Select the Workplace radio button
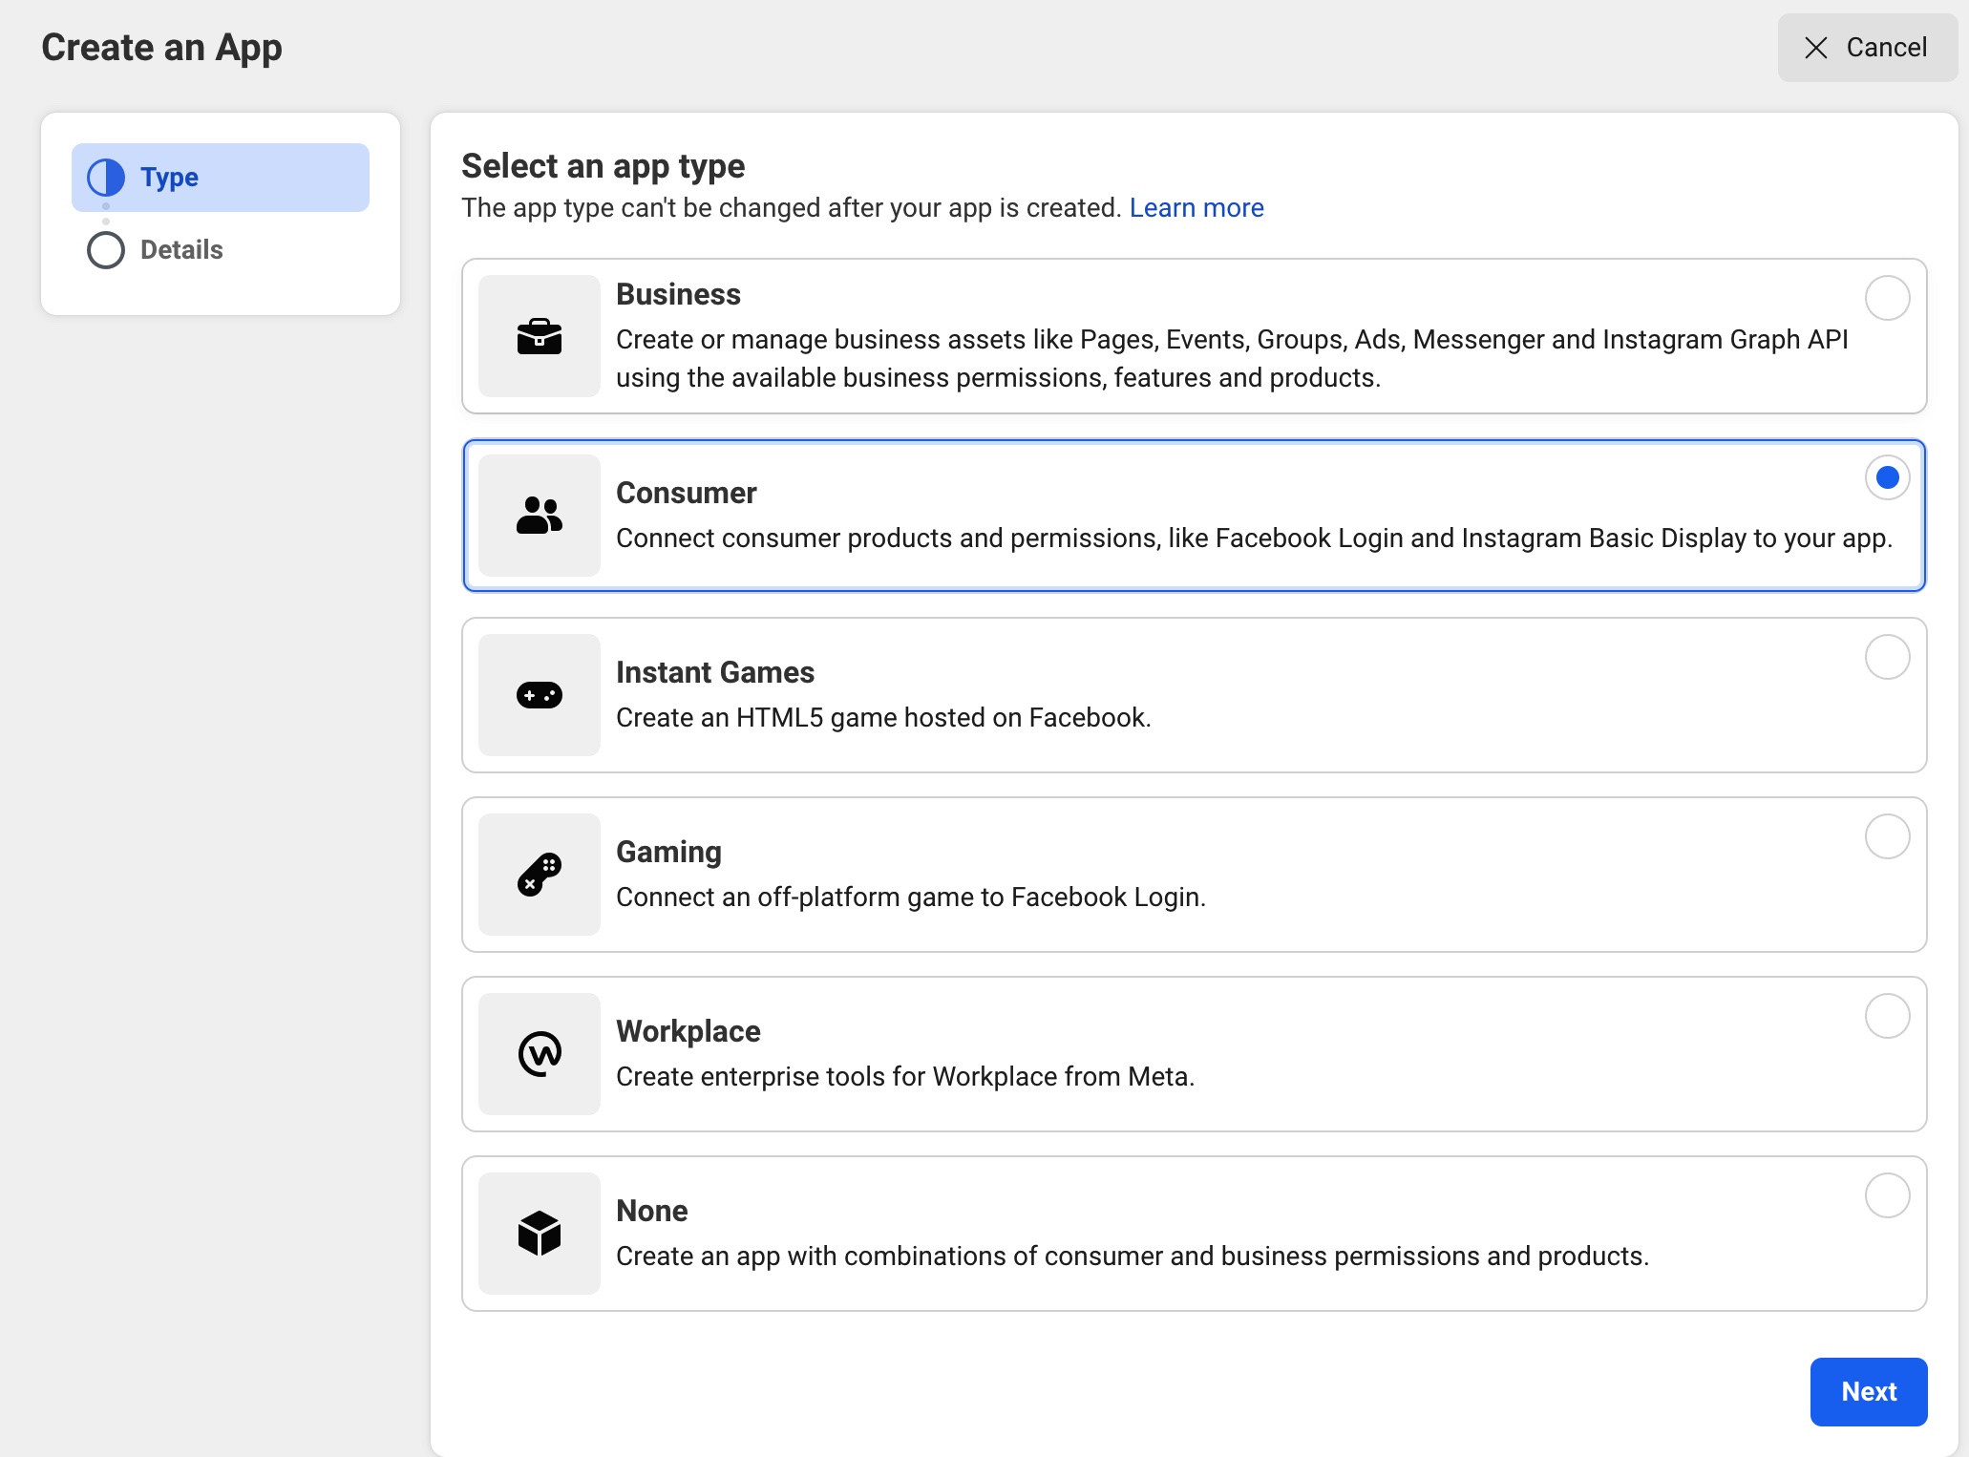The width and height of the screenshot is (1969, 1457). (1887, 1016)
